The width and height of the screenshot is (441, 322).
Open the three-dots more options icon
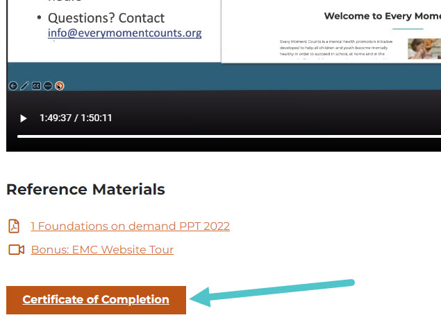click(48, 86)
